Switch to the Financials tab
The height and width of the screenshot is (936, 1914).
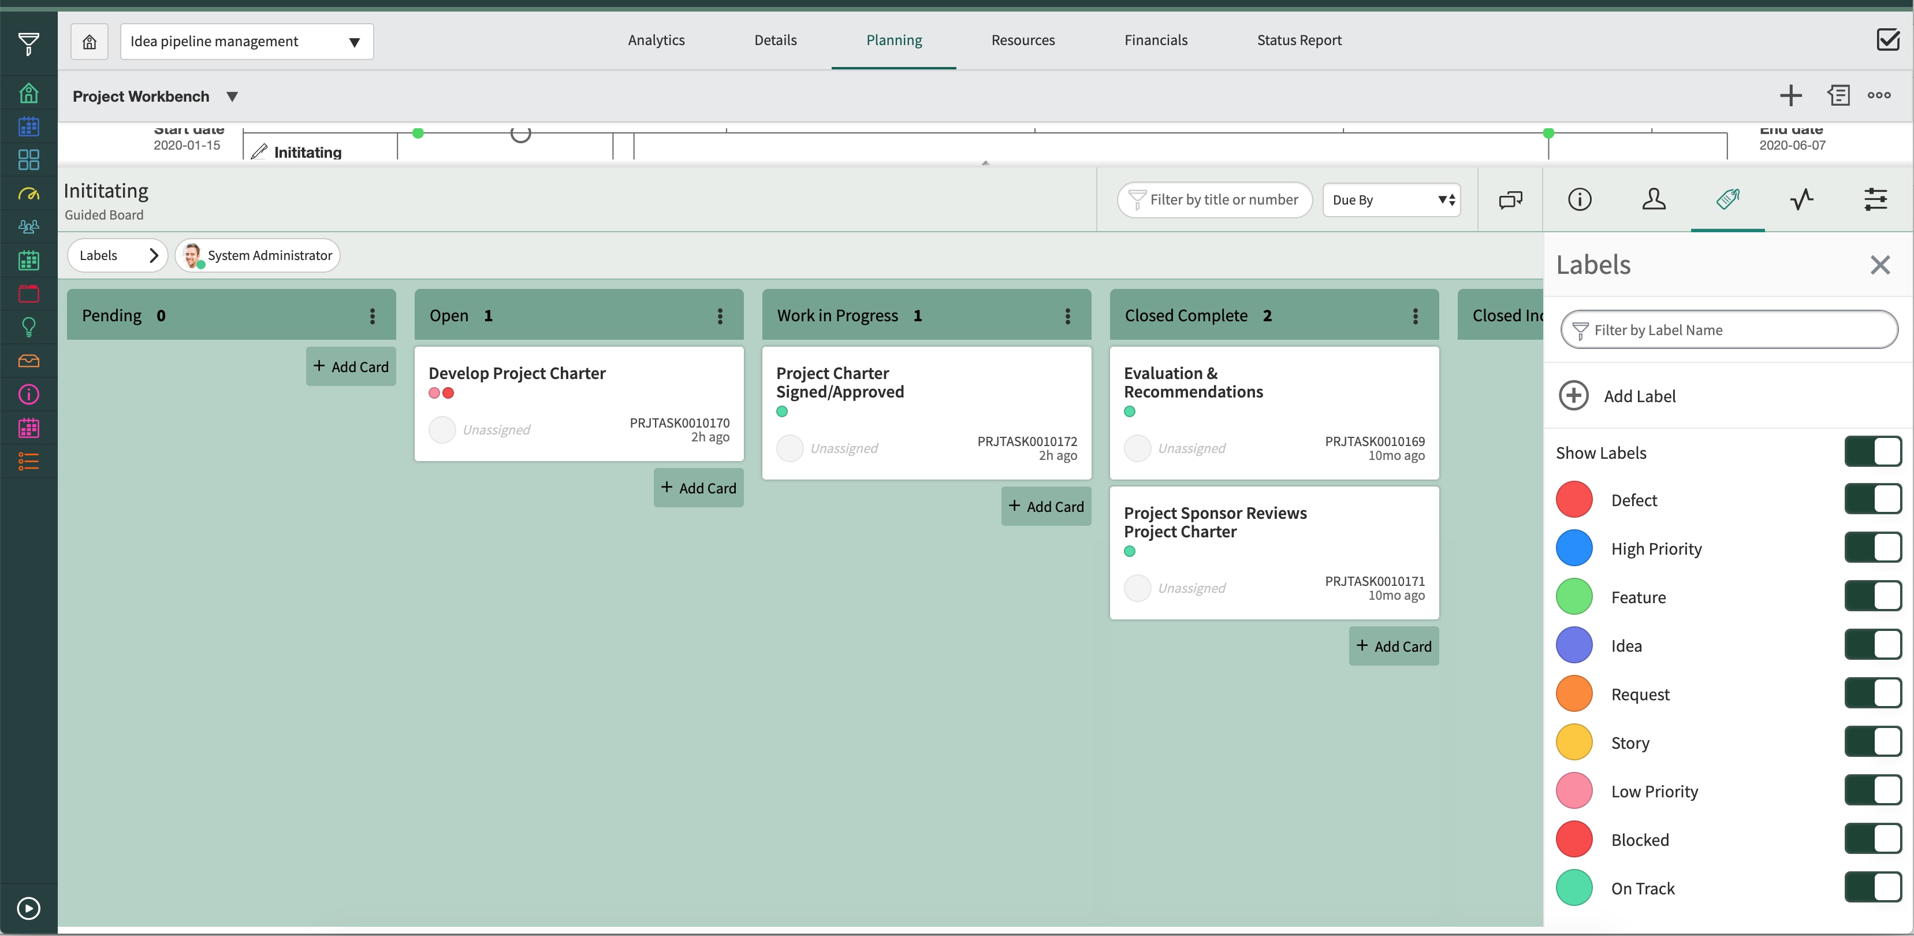point(1155,40)
